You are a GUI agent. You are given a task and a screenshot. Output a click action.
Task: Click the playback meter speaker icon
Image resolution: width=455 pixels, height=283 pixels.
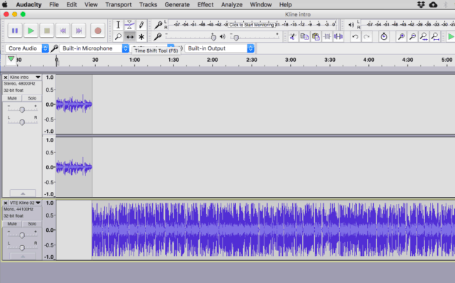[x=351, y=25]
